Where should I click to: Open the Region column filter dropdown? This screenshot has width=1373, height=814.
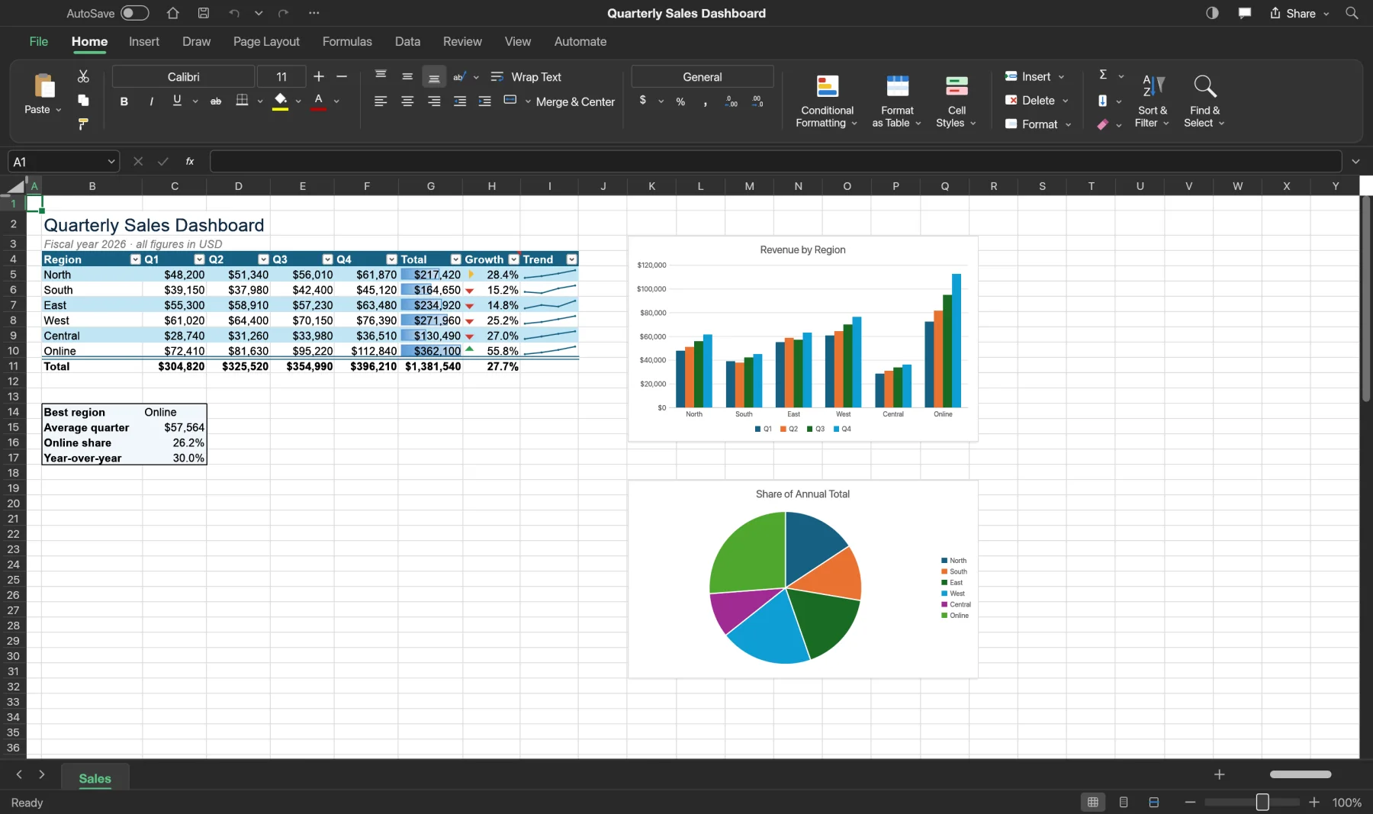coord(136,259)
